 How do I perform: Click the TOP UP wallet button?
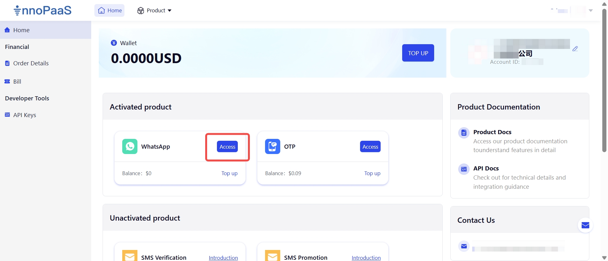[418, 53]
